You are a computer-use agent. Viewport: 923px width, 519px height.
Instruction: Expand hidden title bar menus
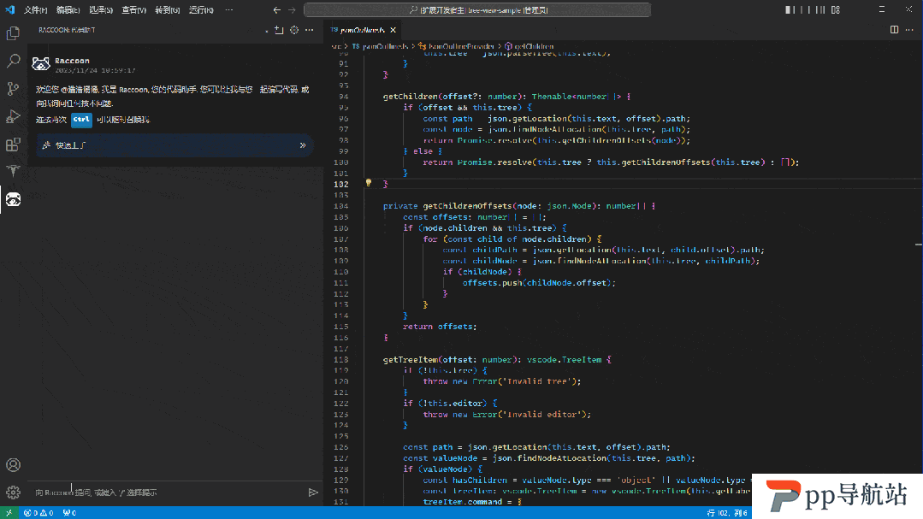click(x=229, y=10)
